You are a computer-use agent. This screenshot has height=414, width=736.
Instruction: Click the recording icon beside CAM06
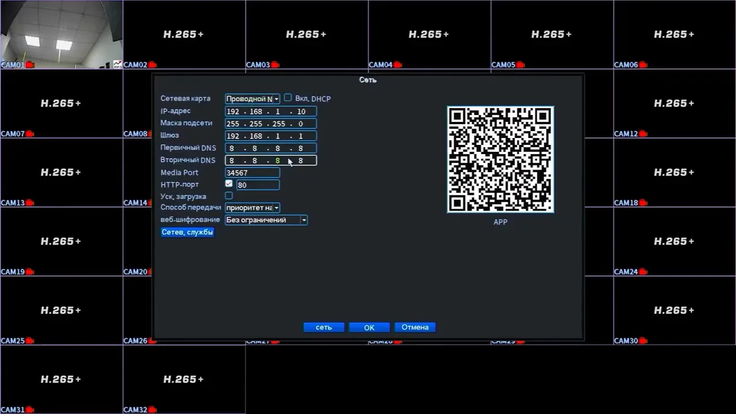643,65
